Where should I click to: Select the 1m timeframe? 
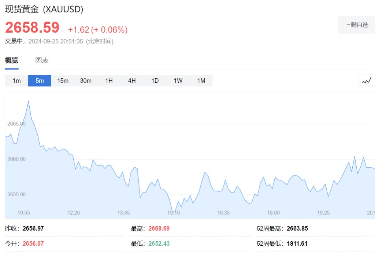coord(16,81)
